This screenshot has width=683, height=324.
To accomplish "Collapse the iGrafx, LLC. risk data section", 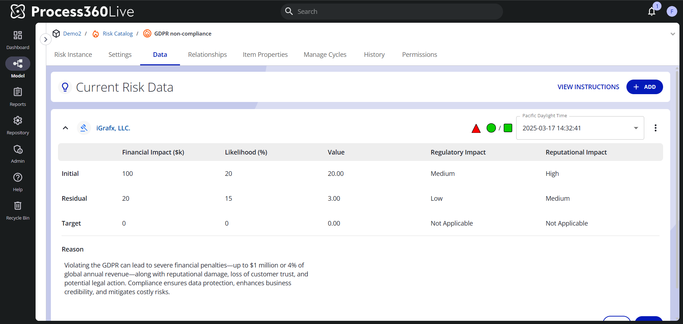I will point(65,128).
